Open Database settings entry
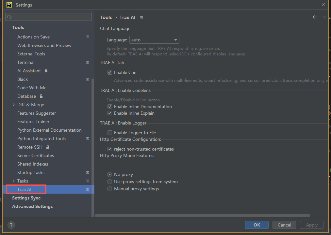The width and height of the screenshot is (331, 235). point(26,96)
